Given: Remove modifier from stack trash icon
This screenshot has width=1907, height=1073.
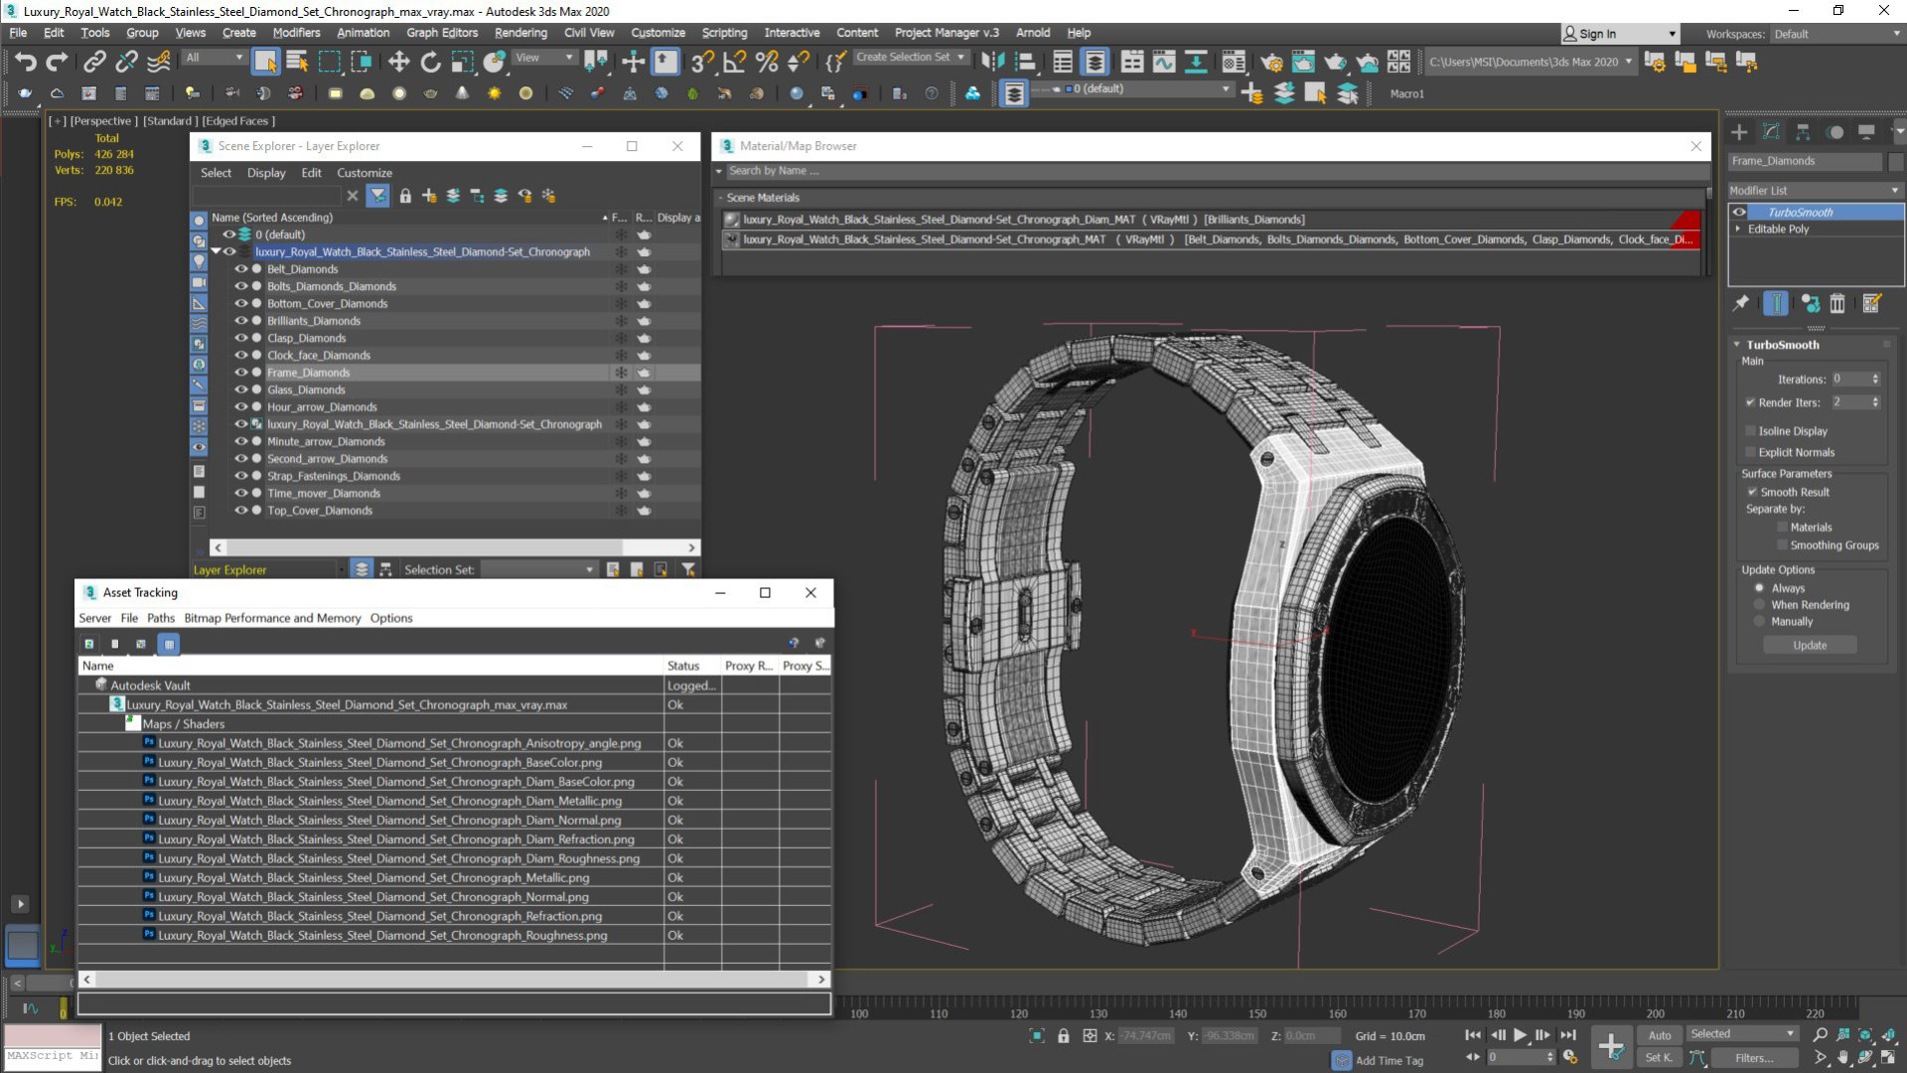Looking at the screenshot, I should click(1837, 304).
